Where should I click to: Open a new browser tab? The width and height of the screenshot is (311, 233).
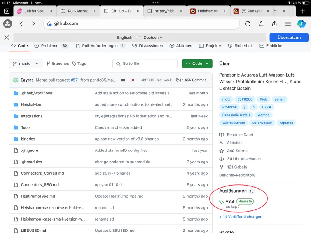(x=302, y=11)
